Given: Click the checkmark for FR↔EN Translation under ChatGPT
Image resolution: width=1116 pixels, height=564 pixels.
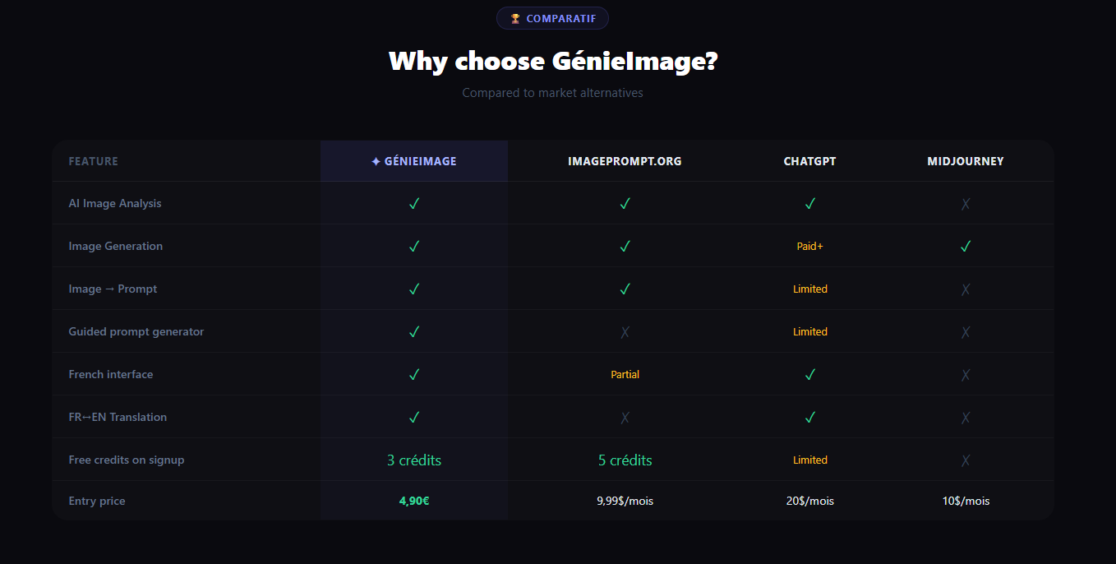Looking at the screenshot, I should click(809, 417).
